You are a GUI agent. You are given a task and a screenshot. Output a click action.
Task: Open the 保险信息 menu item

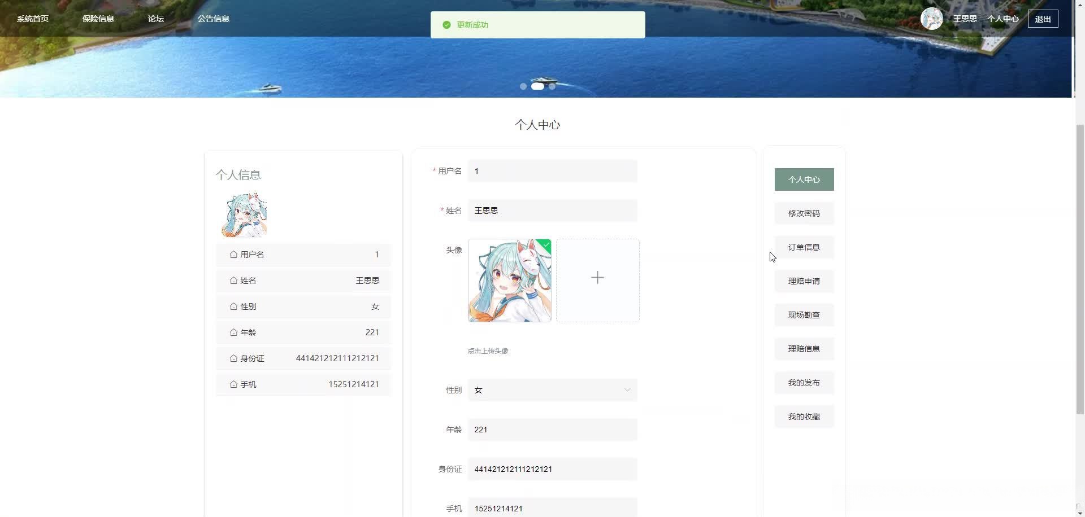tap(98, 18)
